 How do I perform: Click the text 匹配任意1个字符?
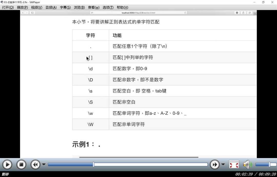coord(130,46)
